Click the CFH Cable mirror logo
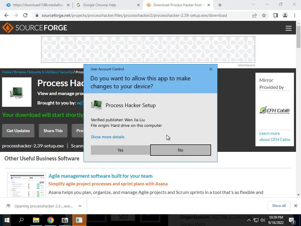 (x=275, y=110)
